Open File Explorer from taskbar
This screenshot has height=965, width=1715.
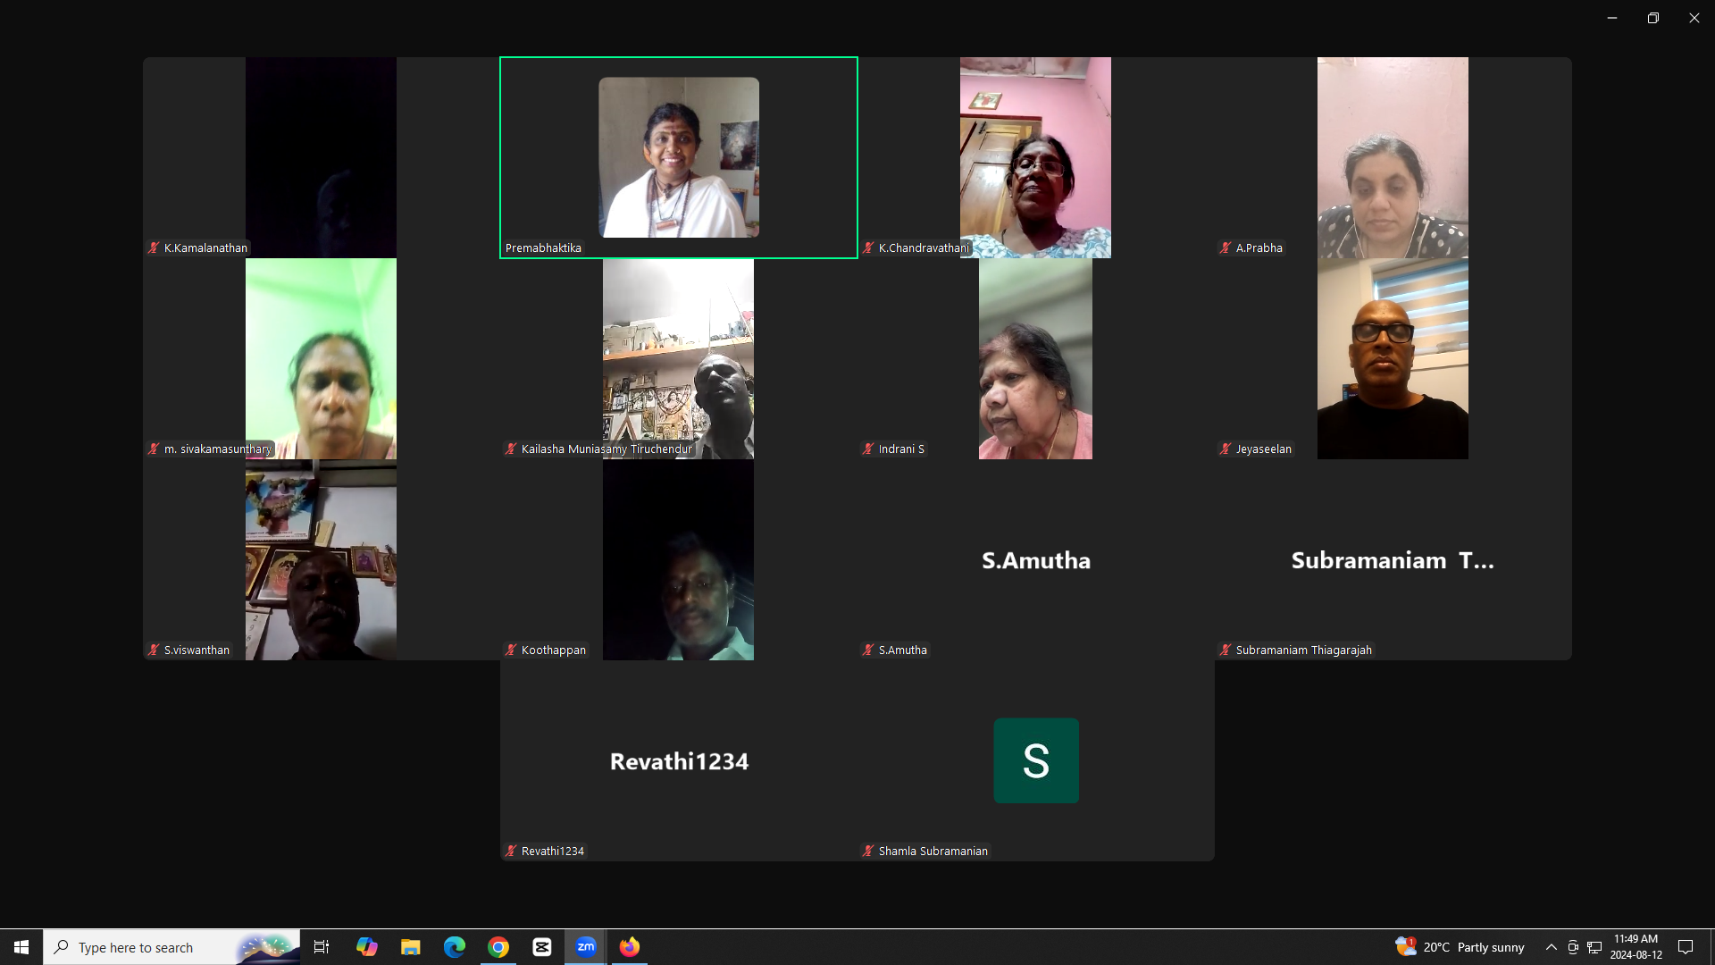pos(411,947)
